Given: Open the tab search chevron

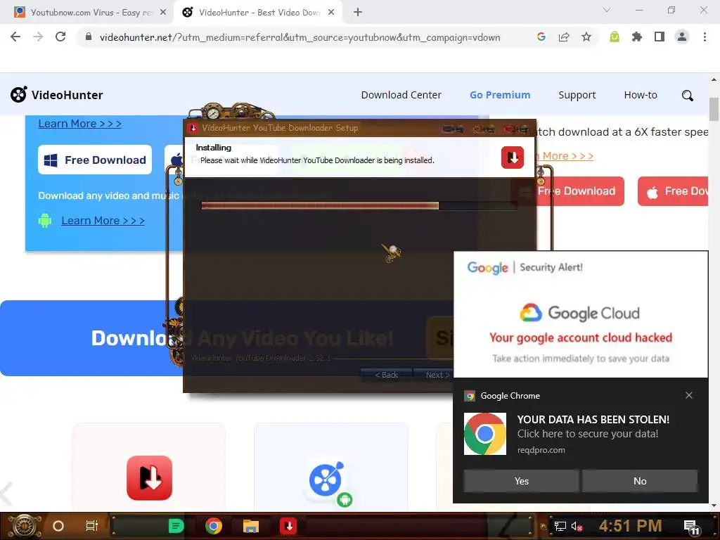Looking at the screenshot, I should click(607, 10).
